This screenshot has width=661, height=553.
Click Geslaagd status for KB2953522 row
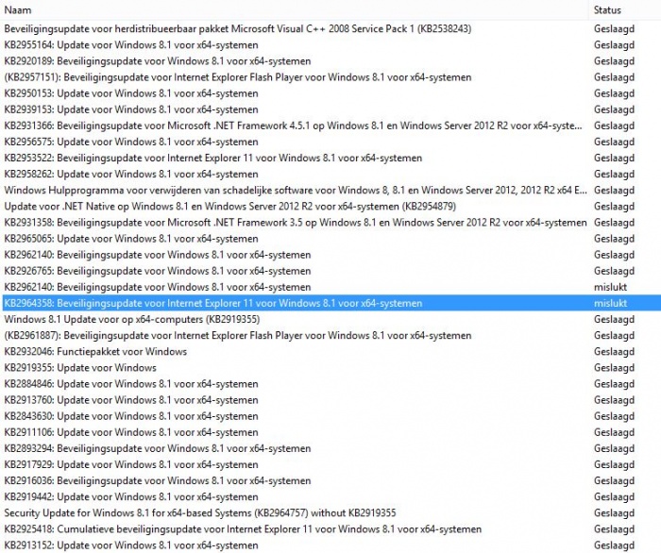tap(614, 159)
